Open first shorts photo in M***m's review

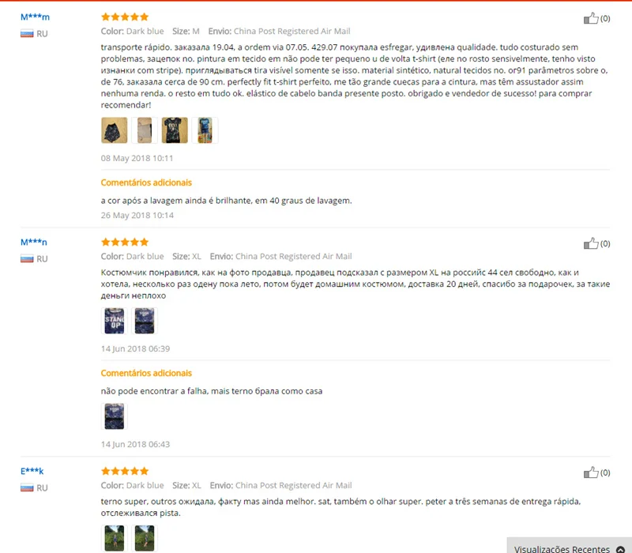[x=115, y=130]
